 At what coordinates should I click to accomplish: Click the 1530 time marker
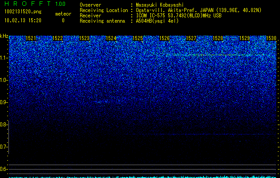(x=271, y=38)
